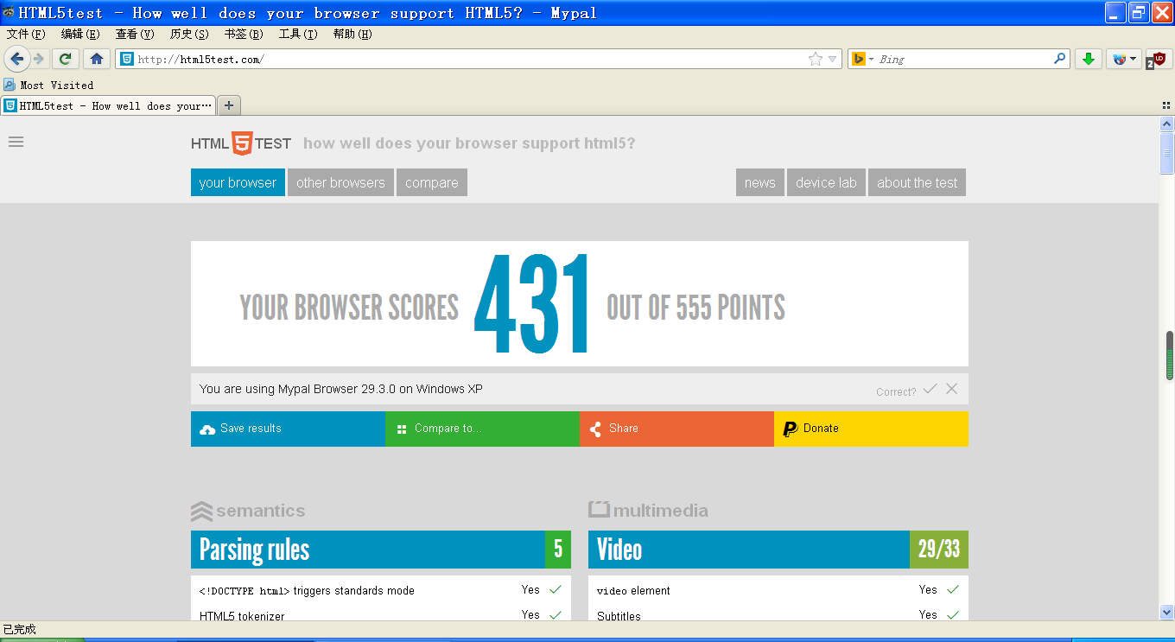Click the 'semantics' category heading
The image size is (1175, 642).
tap(248, 511)
